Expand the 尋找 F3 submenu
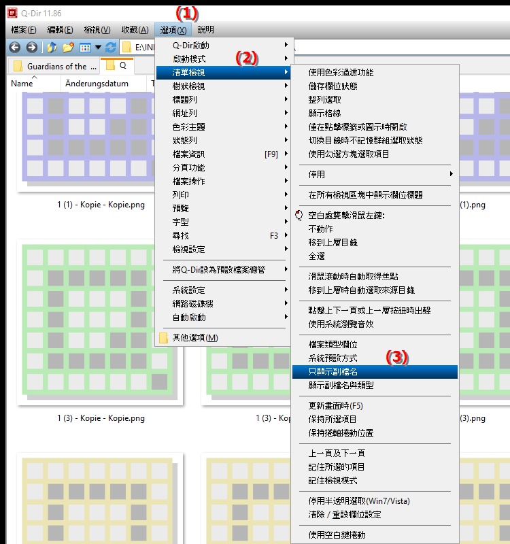Screen dimensions: 510x544 click(x=223, y=236)
